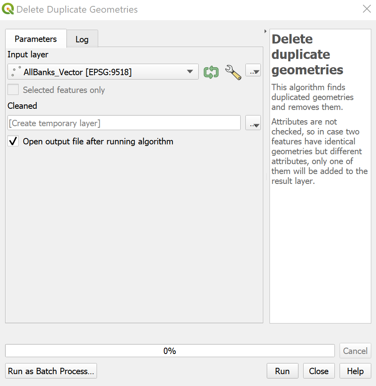Open the Cleaned output destination options menu
Screen dimensions: 376x386
click(x=253, y=123)
